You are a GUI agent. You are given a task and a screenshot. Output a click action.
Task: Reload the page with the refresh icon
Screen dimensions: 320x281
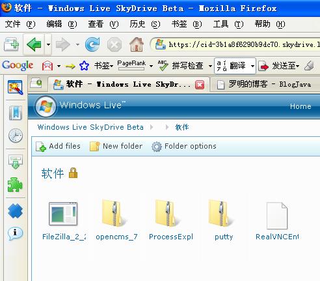92,44
